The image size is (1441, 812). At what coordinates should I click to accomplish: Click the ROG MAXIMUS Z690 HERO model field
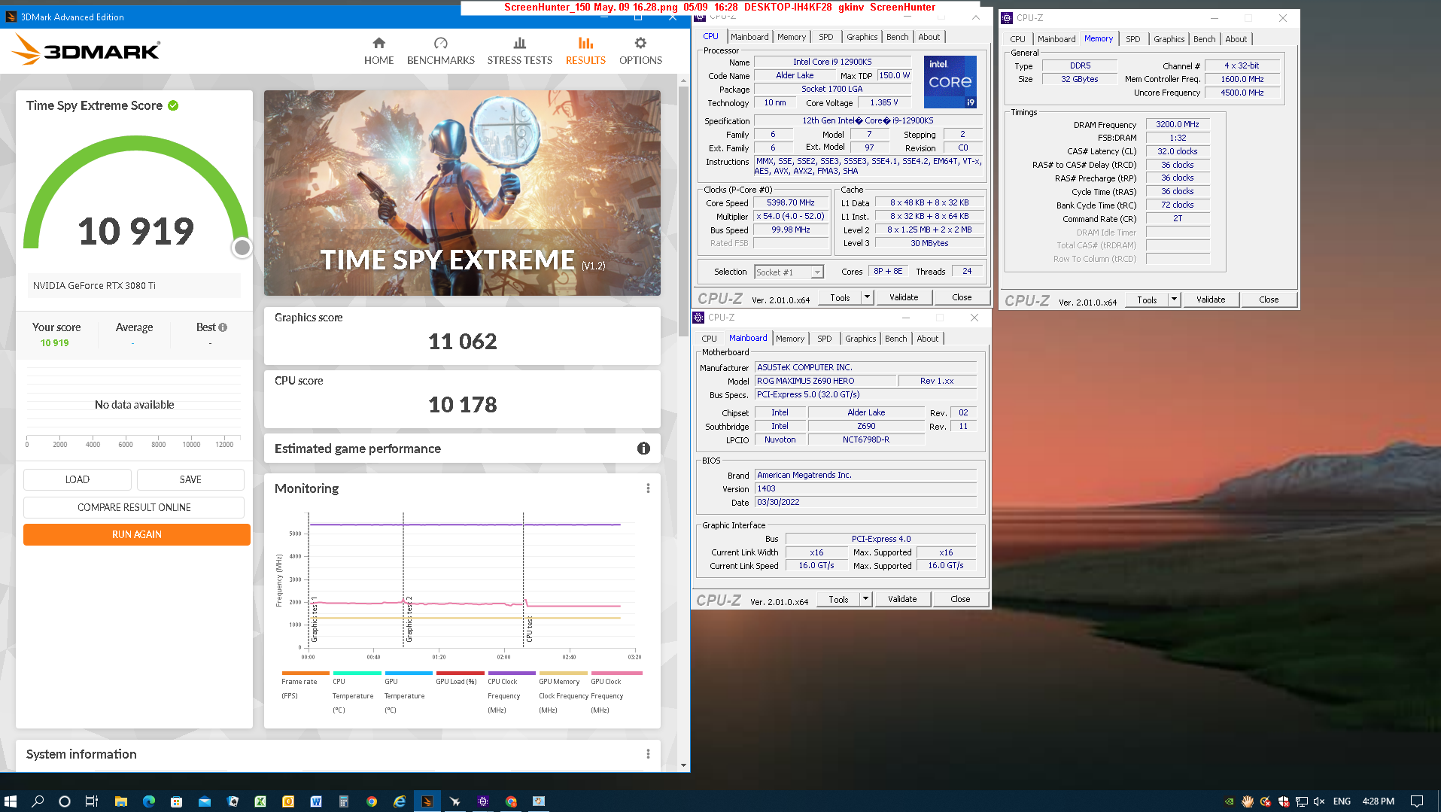pos(825,381)
